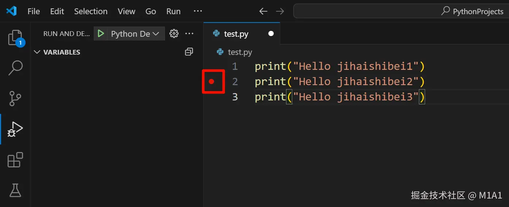
Task: Open launch.json with the gear icon
Action: point(174,33)
